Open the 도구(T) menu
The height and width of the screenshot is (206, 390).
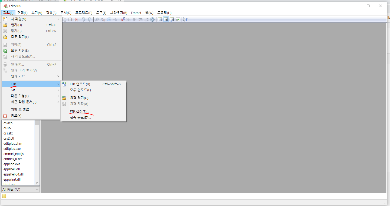(101, 13)
